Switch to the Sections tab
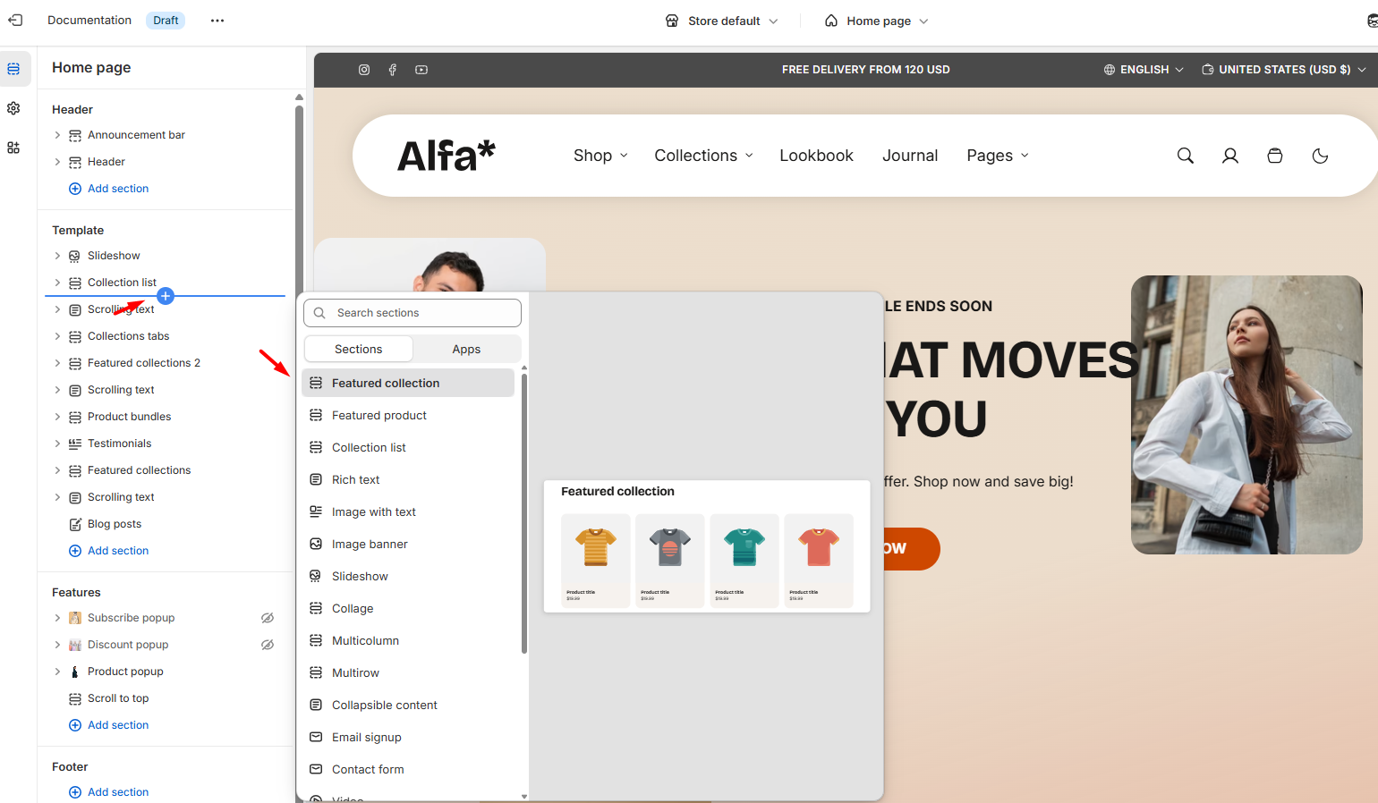This screenshot has height=803, width=1378. (359, 349)
